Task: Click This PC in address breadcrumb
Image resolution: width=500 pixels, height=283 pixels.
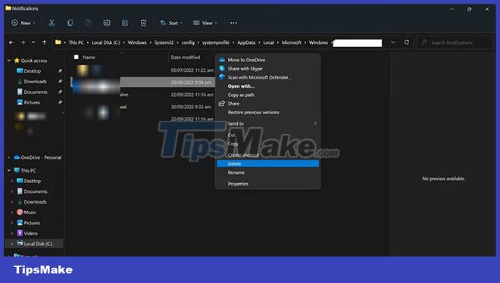Action: 77,42
